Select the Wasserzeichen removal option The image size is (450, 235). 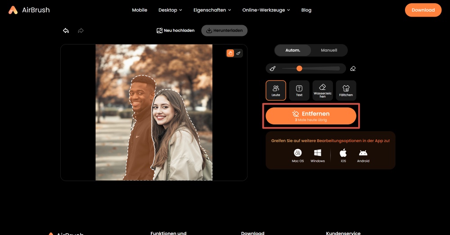tap(323, 90)
